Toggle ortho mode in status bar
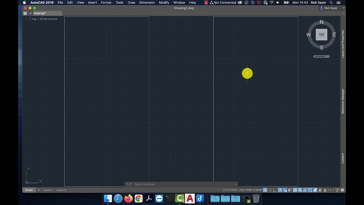The width and height of the screenshot is (364, 205). pos(275,190)
